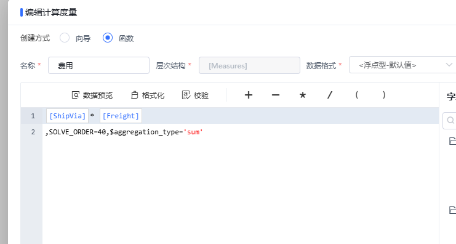Click the 格式化 toolbar button
Viewport: 456px width, 244px height.
point(148,96)
